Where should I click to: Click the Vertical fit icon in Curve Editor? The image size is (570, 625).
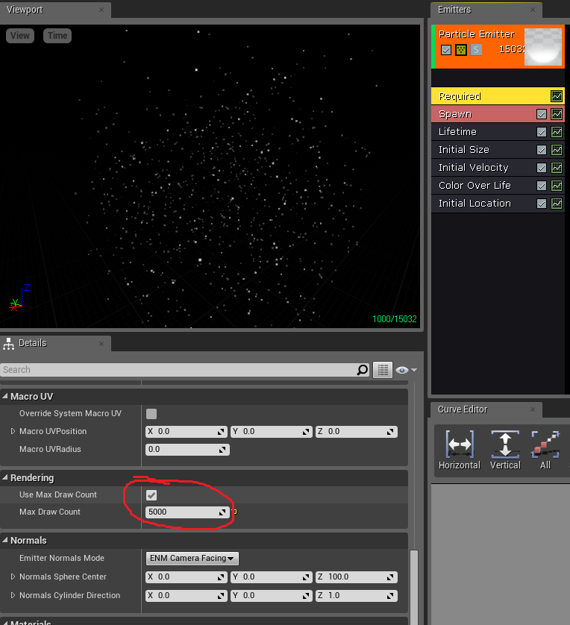pyautogui.click(x=504, y=445)
